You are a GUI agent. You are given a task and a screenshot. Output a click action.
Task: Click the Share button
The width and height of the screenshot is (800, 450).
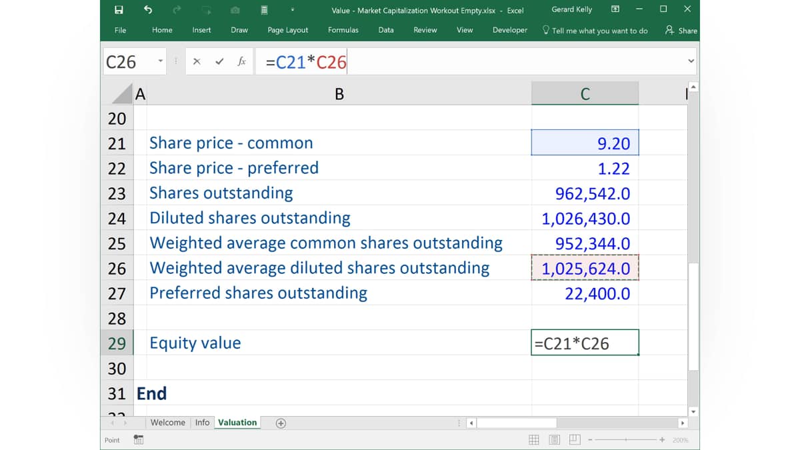pos(681,31)
